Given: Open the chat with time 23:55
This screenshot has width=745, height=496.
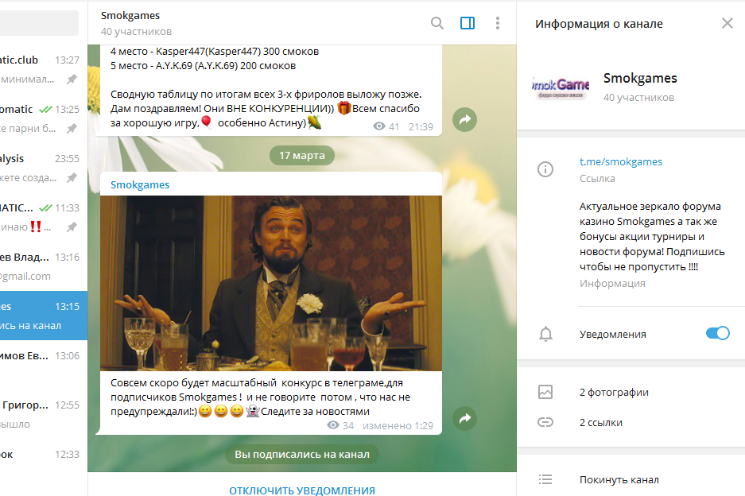Looking at the screenshot, I should tap(44, 169).
